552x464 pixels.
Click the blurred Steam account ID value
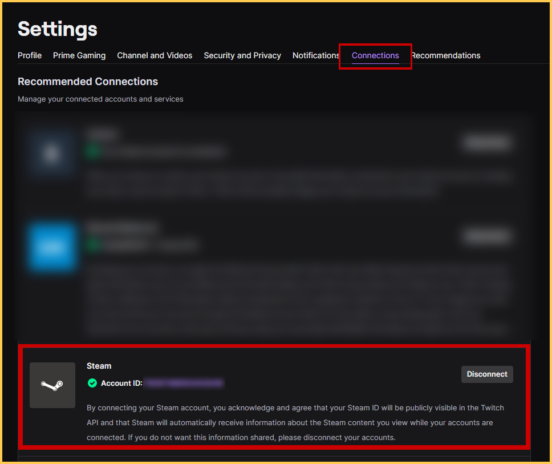coord(184,383)
